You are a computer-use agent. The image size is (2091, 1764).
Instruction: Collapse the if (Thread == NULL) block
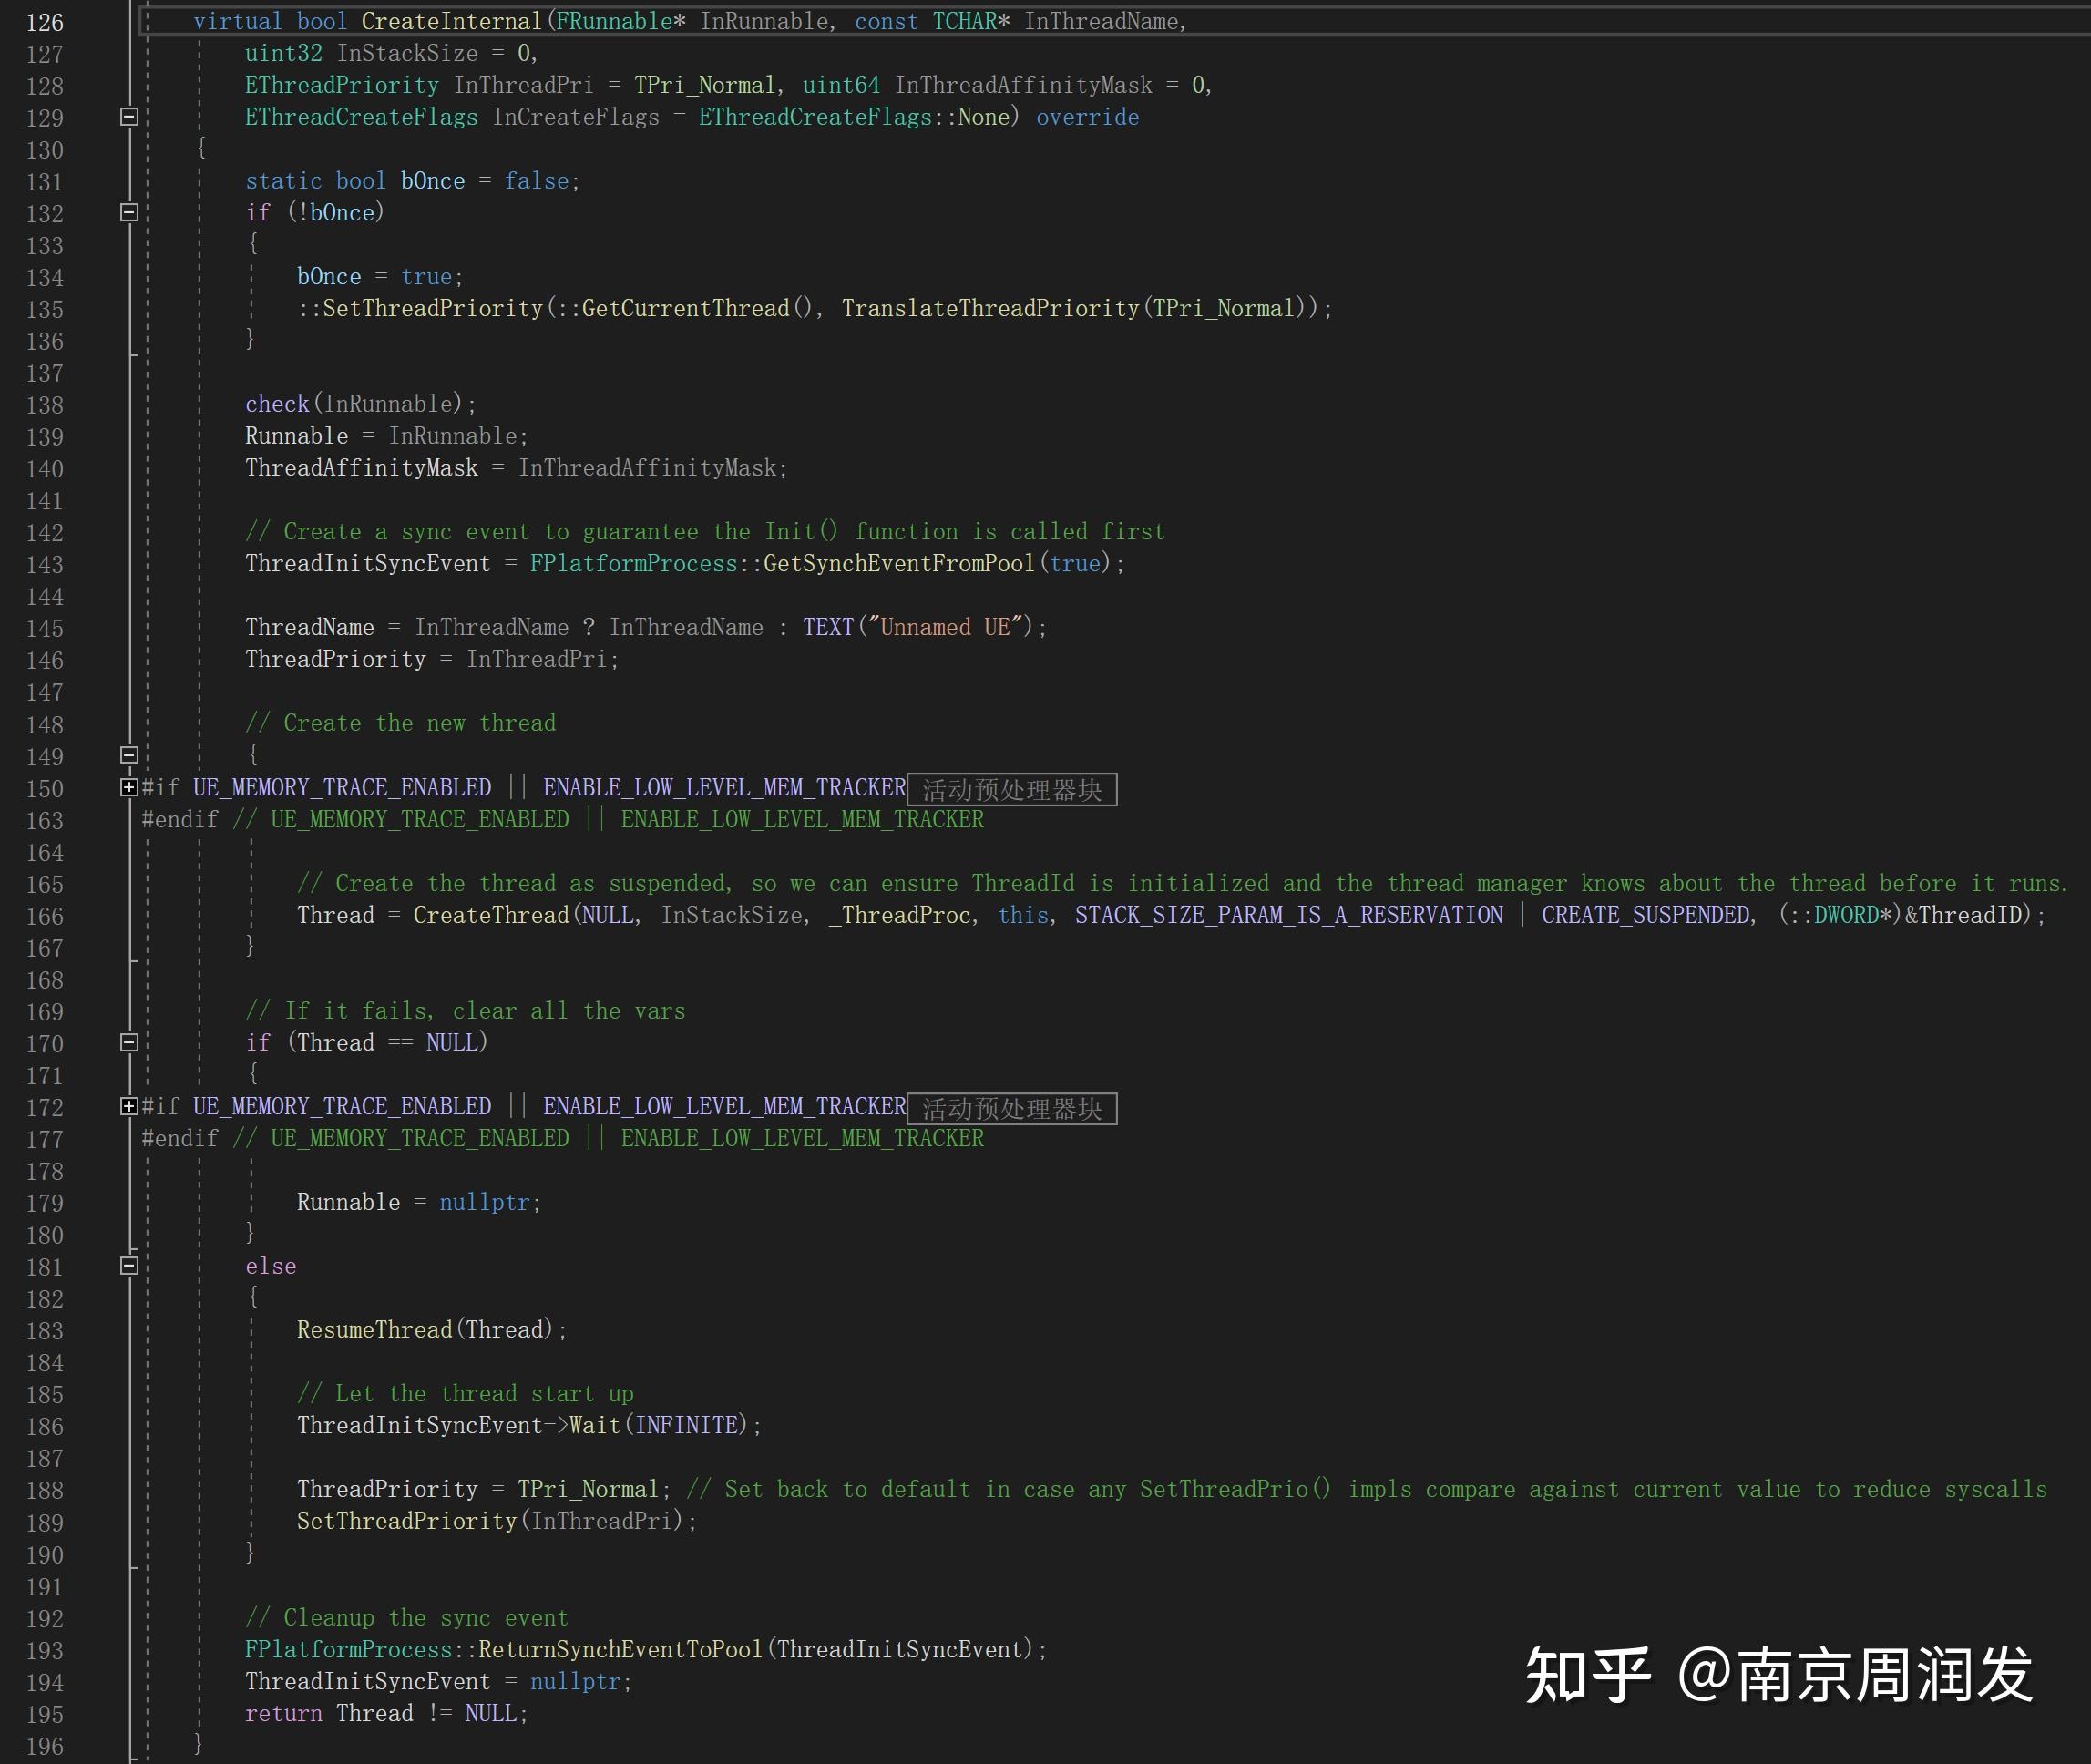click(x=128, y=1043)
